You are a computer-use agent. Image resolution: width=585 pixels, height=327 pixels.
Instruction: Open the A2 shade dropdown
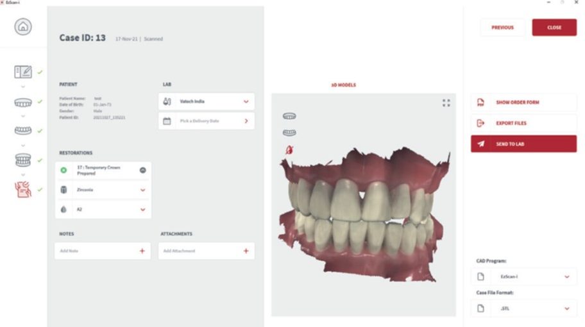103,209
